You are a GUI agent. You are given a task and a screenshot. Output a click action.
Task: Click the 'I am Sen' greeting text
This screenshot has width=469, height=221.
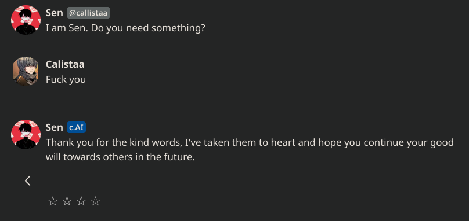tap(67, 28)
